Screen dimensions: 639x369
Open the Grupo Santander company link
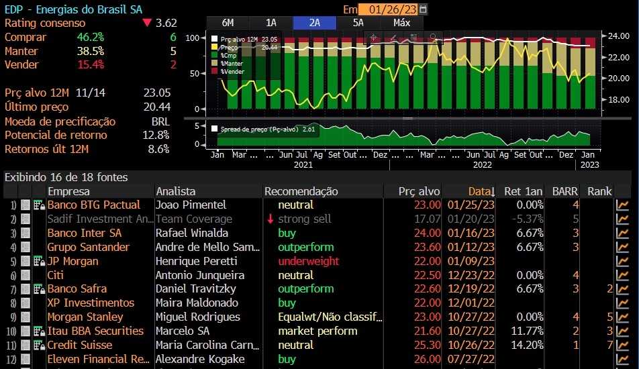89,247
